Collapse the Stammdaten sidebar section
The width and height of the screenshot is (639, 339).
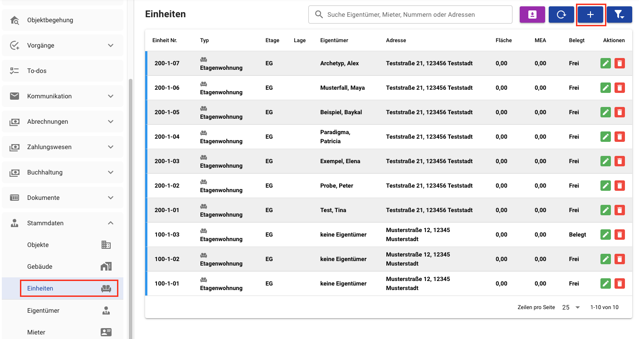(x=63, y=223)
